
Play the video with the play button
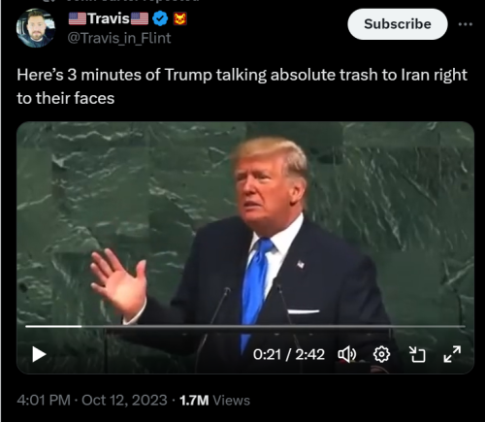(39, 354)
